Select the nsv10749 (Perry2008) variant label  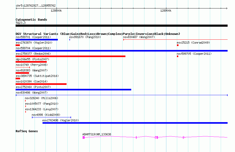32,65
